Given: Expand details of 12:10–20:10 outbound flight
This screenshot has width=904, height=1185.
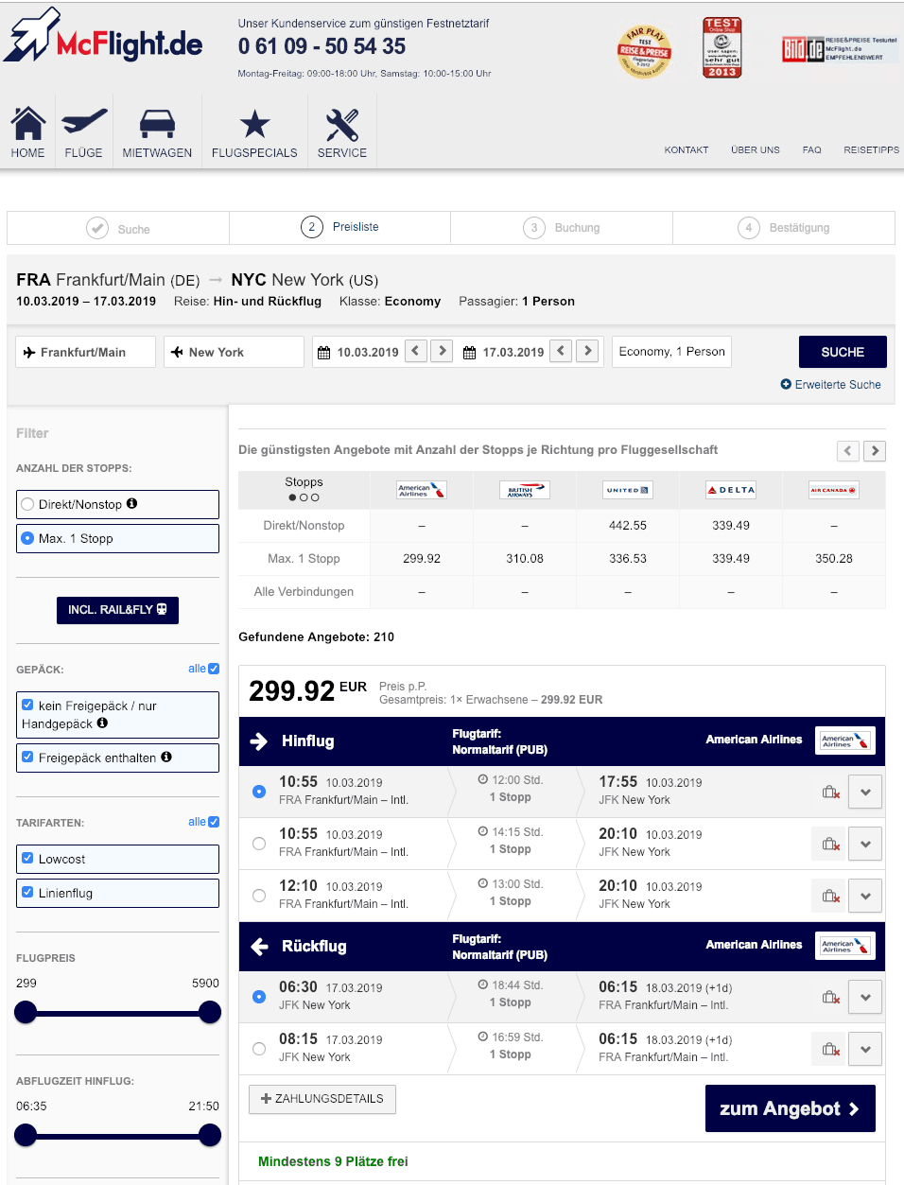Looking at the screenshot, I should coord(865,897).
